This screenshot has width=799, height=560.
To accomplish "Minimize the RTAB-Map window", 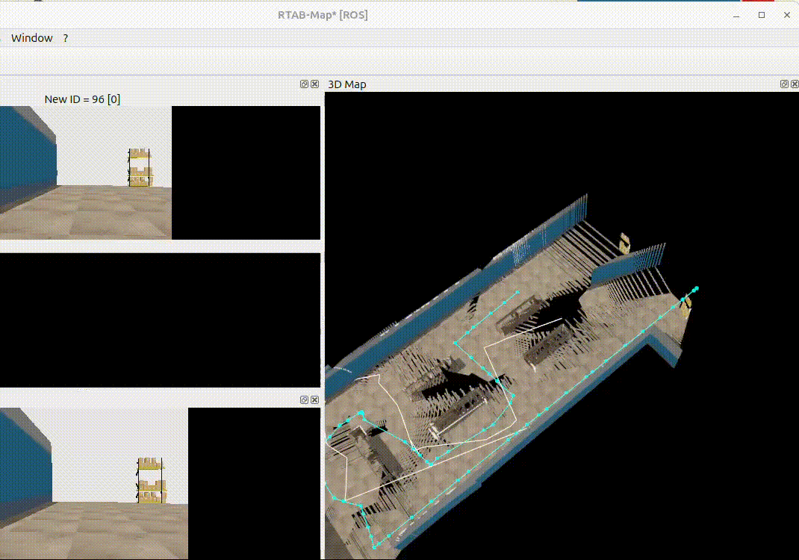I will [736, 15].
